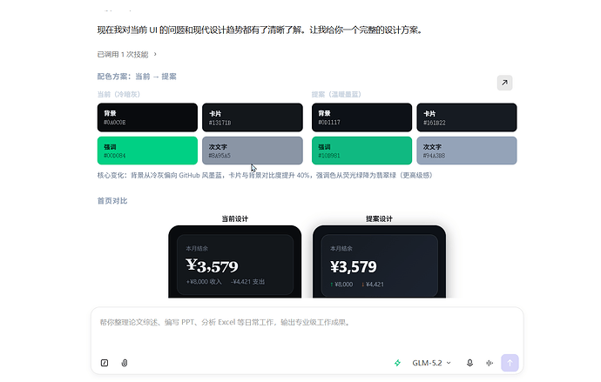This screenshot has width=601, height=382.
Task: Toggle the green lightning bolt icon
Action: 397,363
